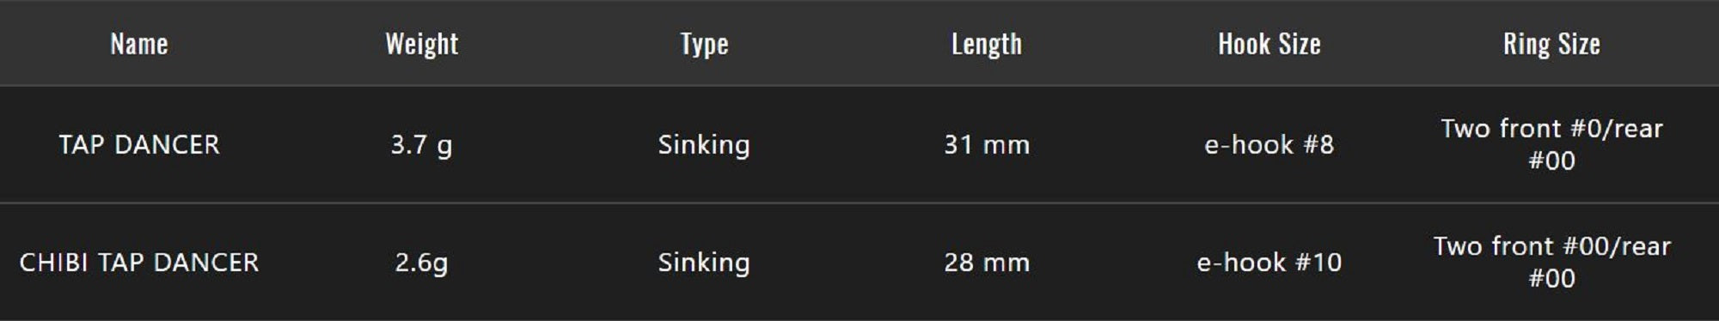Click the 28 mm length value
Image resolution: width=1719 pixels, height=321 pixels.
(987, 262)
